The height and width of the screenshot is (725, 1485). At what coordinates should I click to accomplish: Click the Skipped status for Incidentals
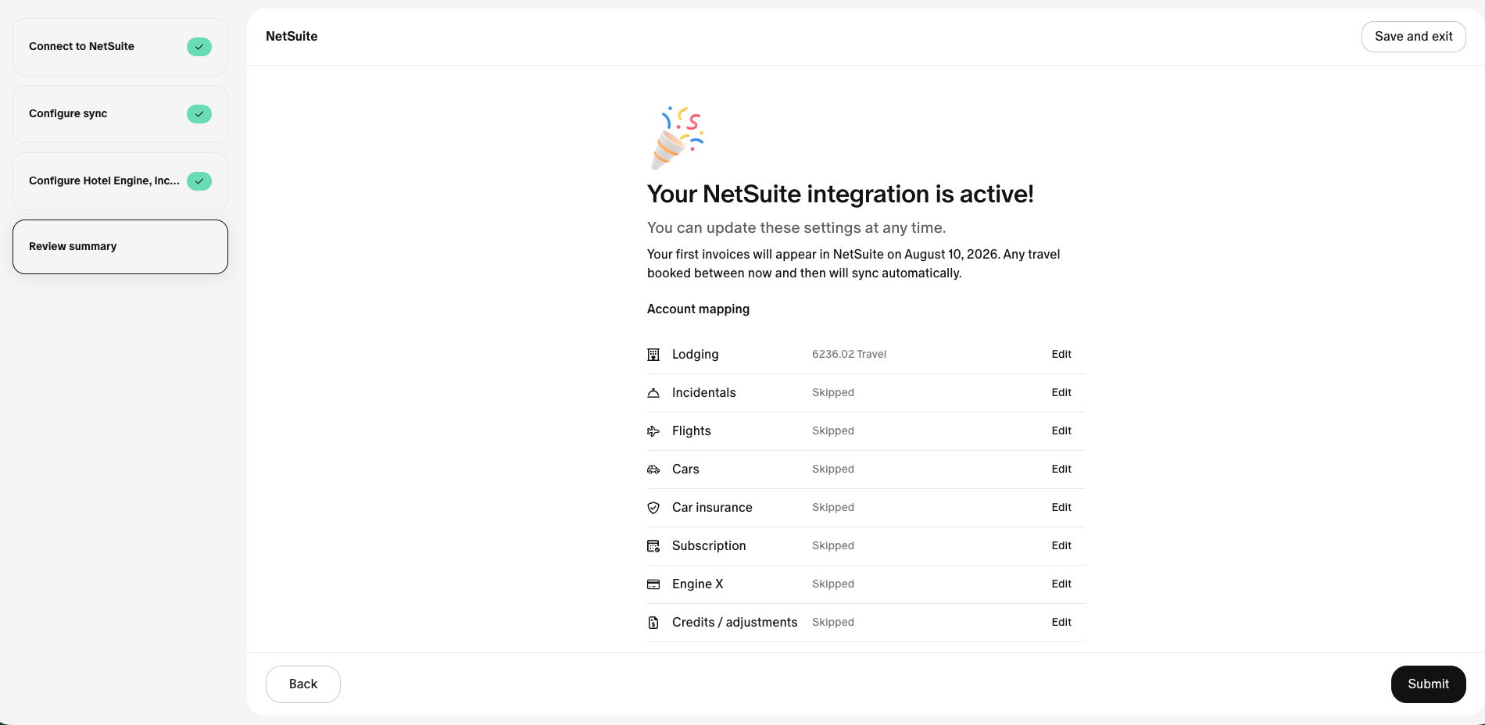pyautogui.click(x=833, y=392)
